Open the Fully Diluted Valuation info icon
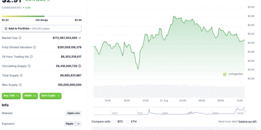Viewport: 261px width, 130px height. tap(34, 47)
